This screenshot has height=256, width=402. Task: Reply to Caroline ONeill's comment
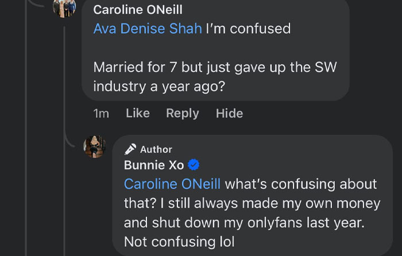(x=183, y=113)
